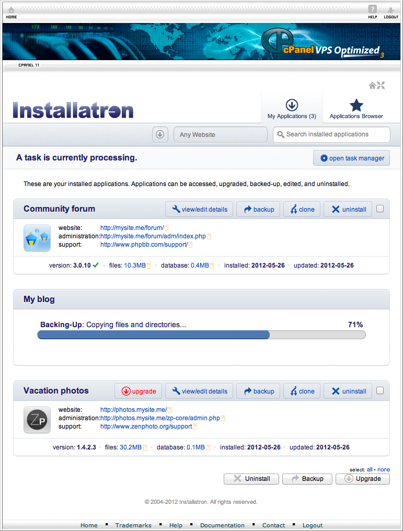Click the bottom Uninstall bulk button
The height and width of the screenshot is (531, 403).
pos(251,479)
